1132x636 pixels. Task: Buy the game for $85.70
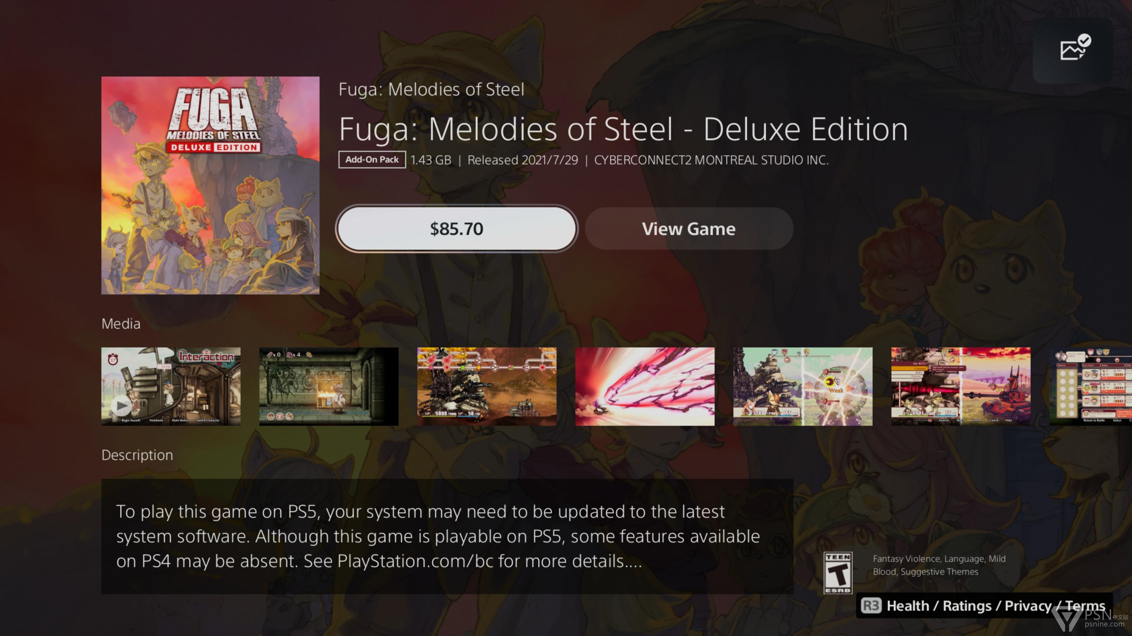coord(457,229)
